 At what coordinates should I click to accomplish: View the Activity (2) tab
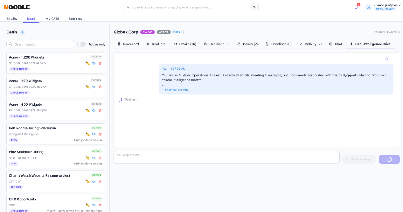pos(310,44)
